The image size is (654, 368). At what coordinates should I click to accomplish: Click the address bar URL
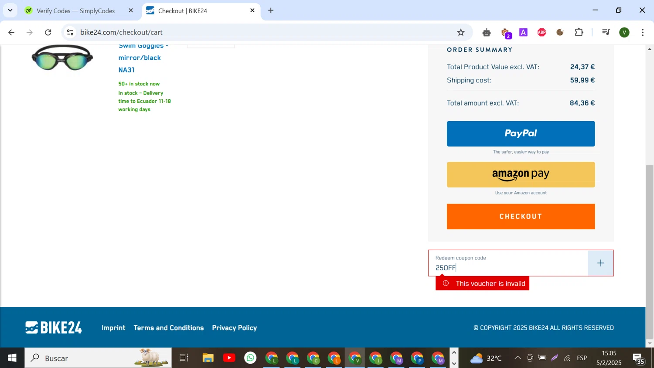coord(121,32)
